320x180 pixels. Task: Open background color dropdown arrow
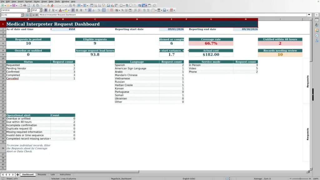68,10
